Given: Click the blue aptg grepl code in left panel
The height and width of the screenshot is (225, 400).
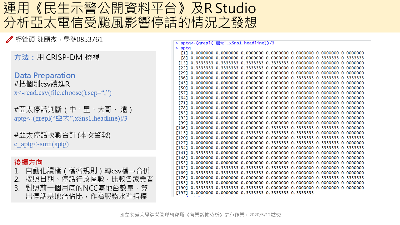Looking at the screenshot, I should [x=71, y=118].
